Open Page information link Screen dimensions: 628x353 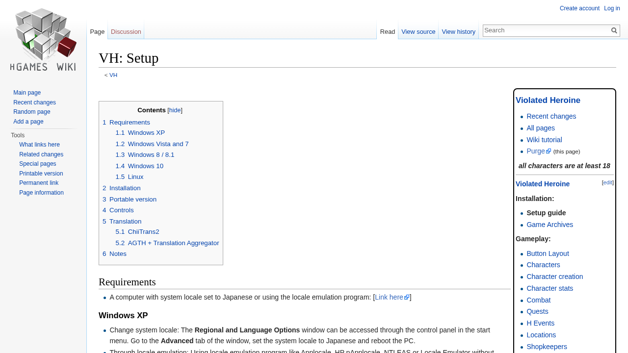point(41,193)
